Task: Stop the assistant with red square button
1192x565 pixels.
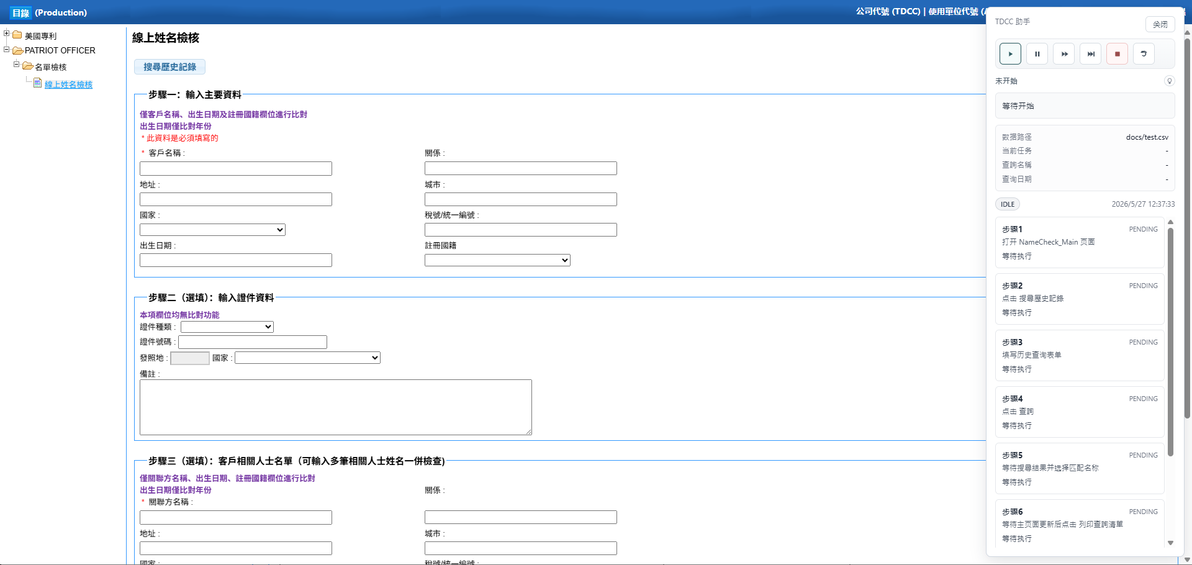Action: tap(1117, 54)
